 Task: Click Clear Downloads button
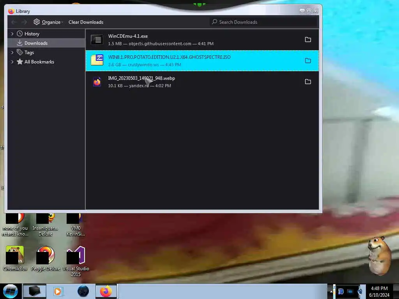coord(86,22)
